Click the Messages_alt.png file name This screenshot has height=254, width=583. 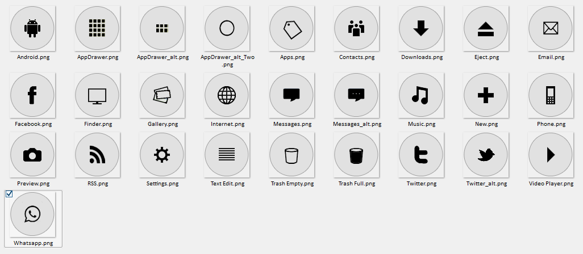tap(357, 124)
